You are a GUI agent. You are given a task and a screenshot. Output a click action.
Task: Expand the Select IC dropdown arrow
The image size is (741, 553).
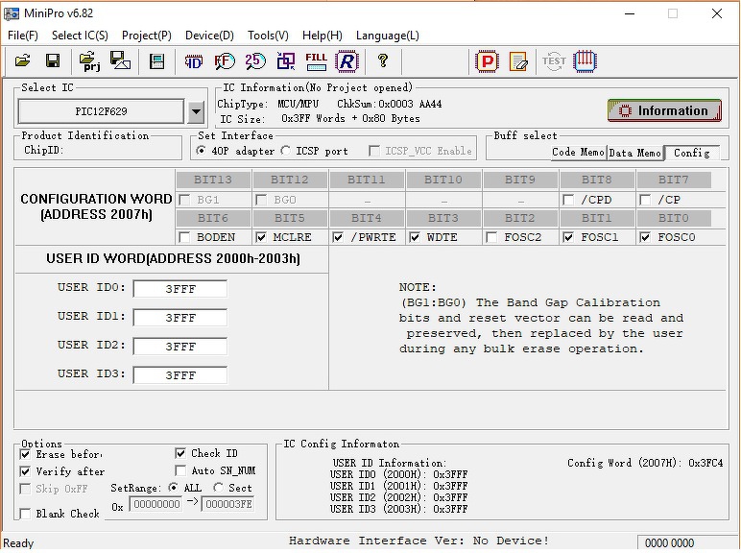point(196,112)
